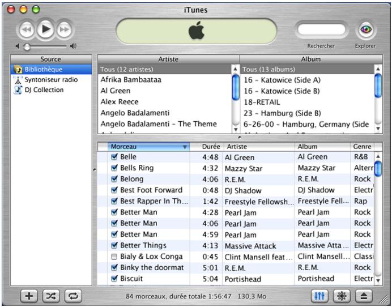This screenshot has width=392, height=307.
Task: Select artist Al Green in browser
Action: (165, 91)
